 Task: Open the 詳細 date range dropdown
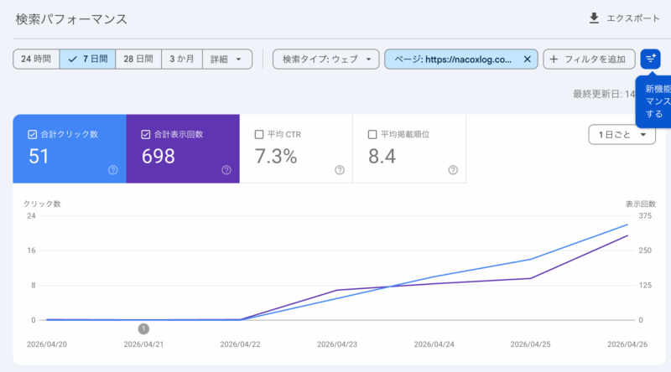point(226,59)
